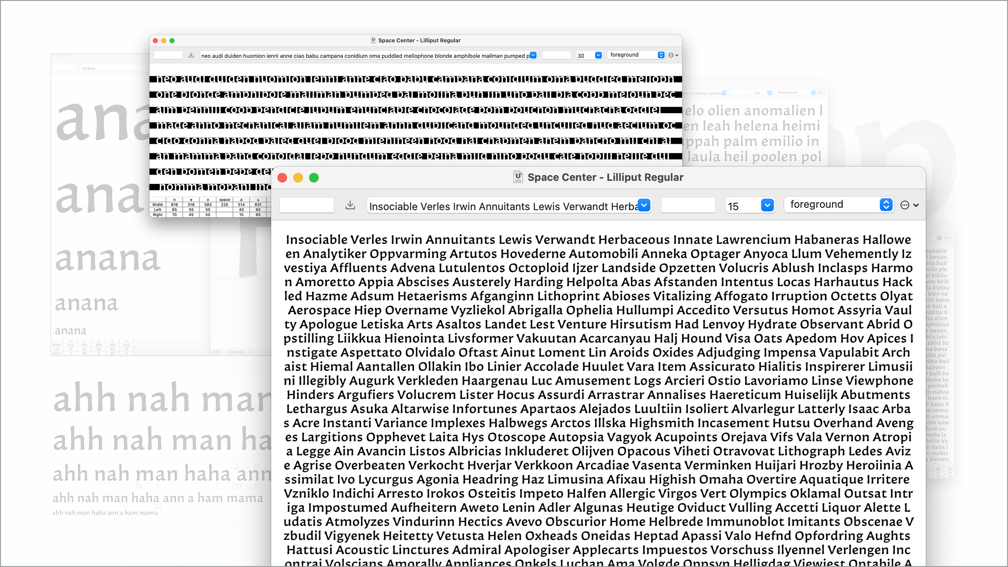
Task: Click the Left value 55 for glyph e
Action: (x=191, y=210)
